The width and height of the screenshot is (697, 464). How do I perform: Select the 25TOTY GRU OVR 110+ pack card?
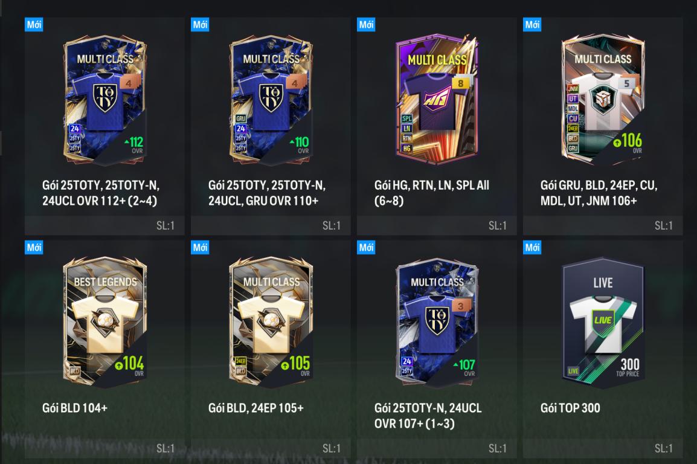[x=271, y=100]
